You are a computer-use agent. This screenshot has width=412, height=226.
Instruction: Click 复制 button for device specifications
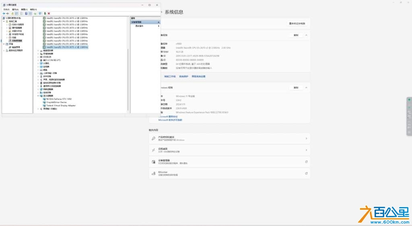tap(296, 35)
